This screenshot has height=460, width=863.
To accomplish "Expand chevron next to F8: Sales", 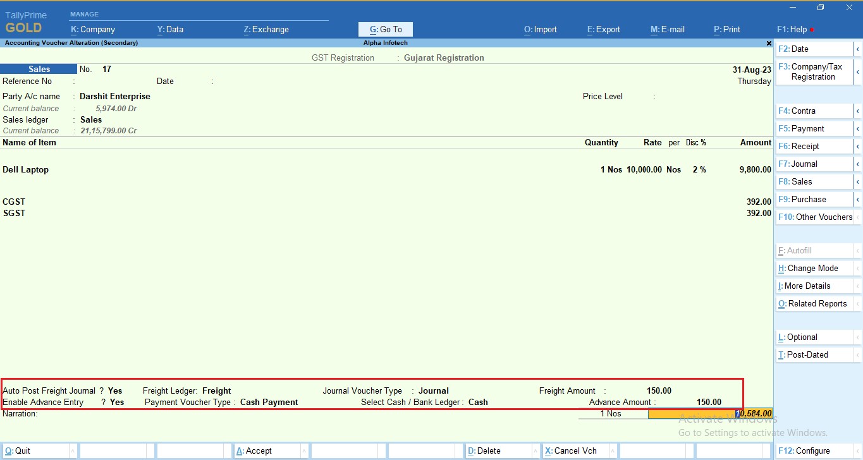I will [859, 181].
